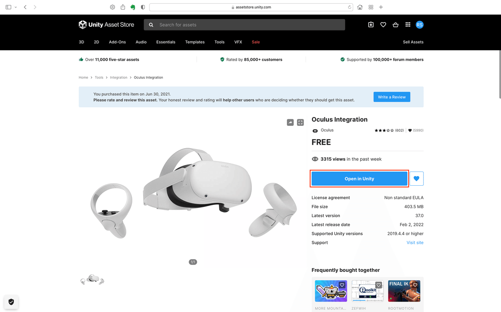Click the favorites count heart (5990)

point(416,130)
